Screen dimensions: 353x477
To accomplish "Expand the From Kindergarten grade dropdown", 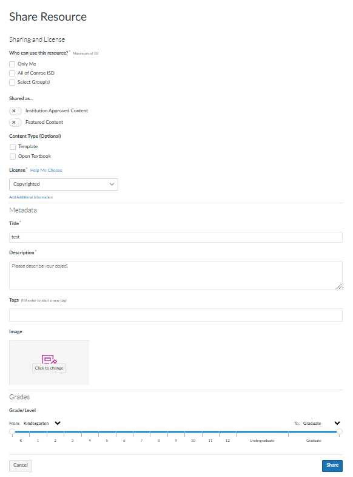I will click(58, 423).
